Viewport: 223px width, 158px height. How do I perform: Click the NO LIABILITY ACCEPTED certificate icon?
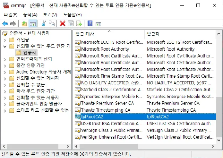[78, 83]
